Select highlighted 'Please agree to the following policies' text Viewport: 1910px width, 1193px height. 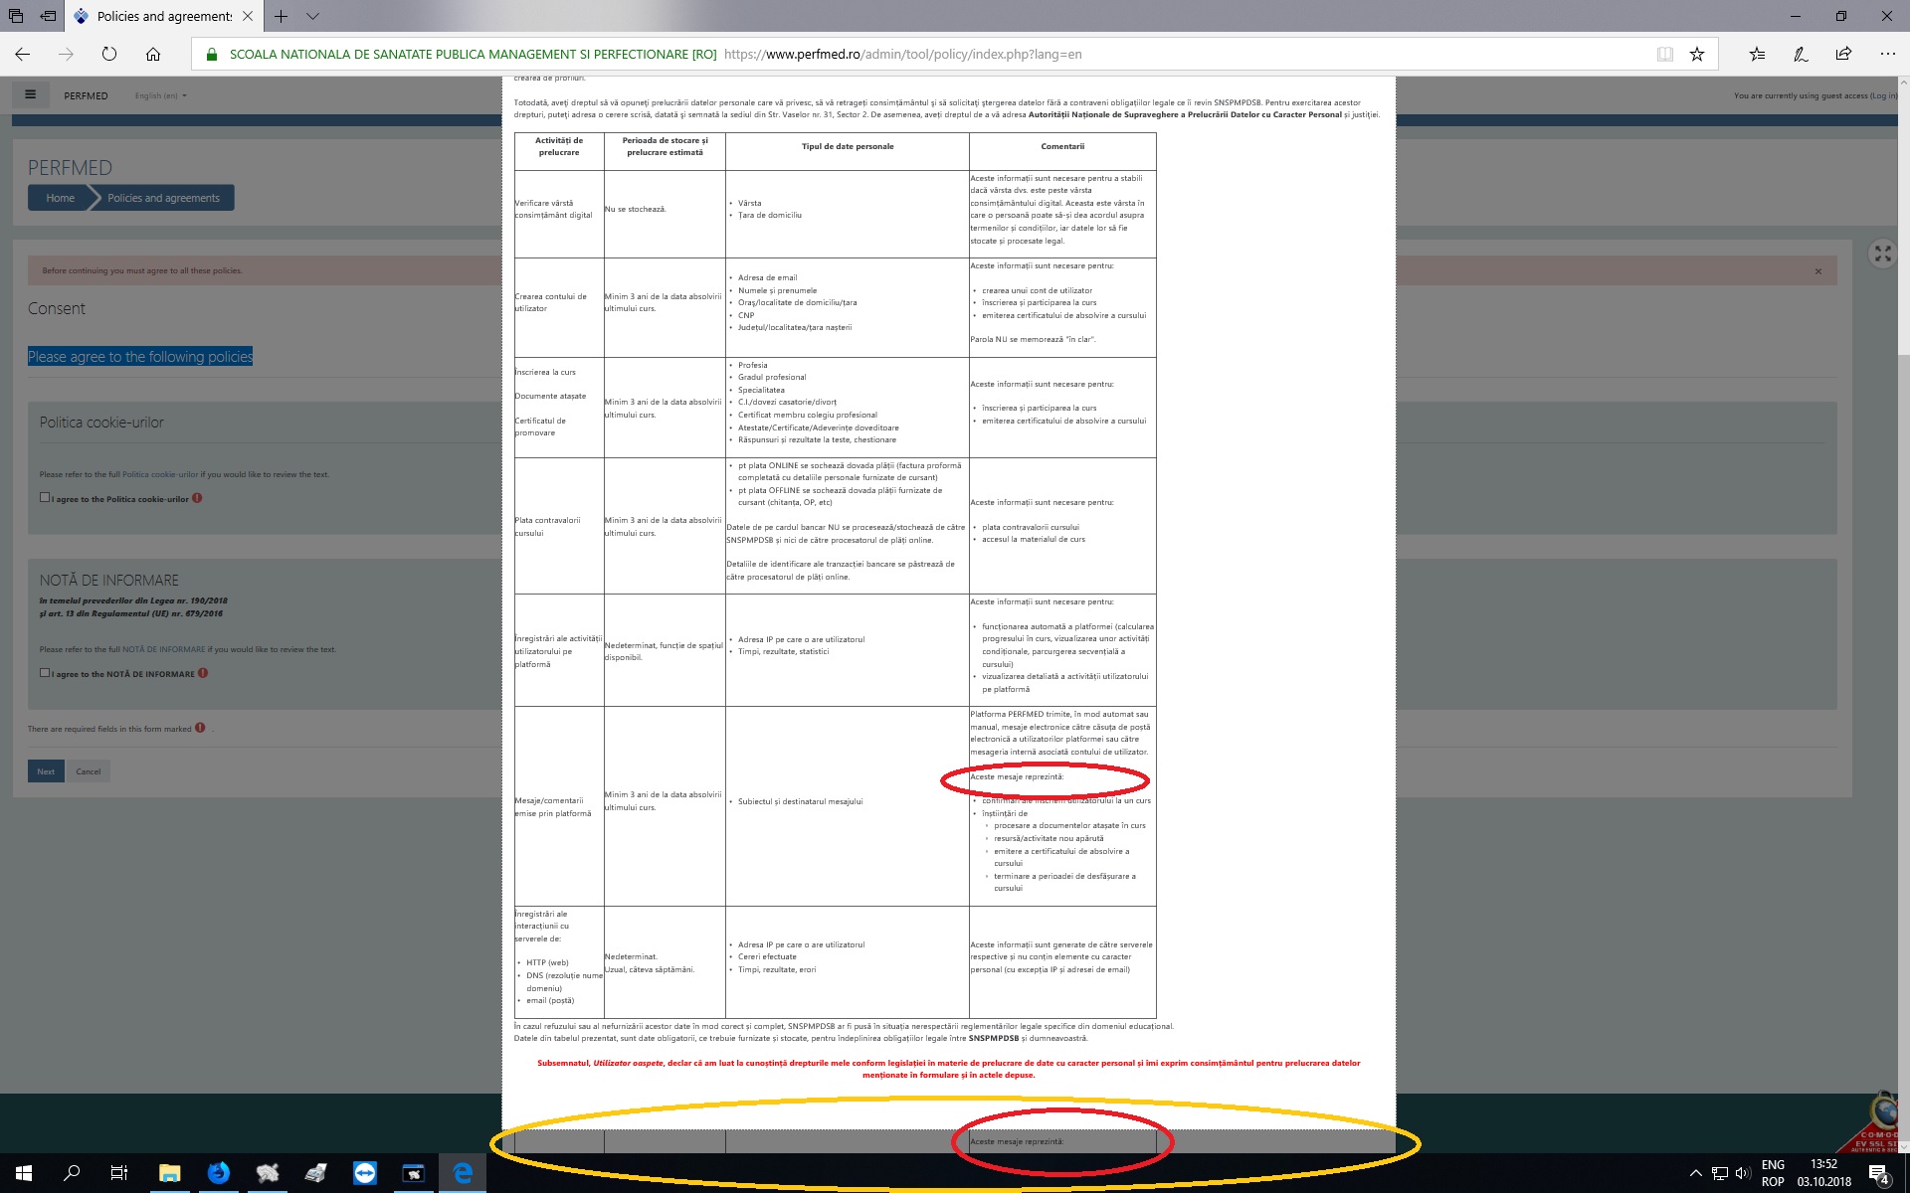tap(140, 357)
